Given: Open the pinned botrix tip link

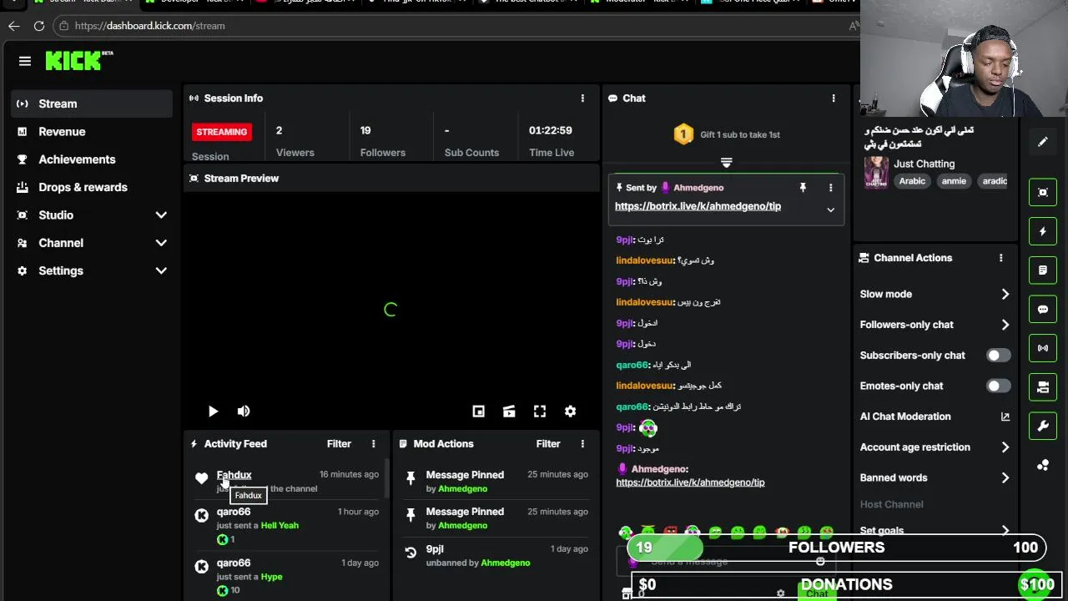Looking at the screenshot, I should click(698, 206).
